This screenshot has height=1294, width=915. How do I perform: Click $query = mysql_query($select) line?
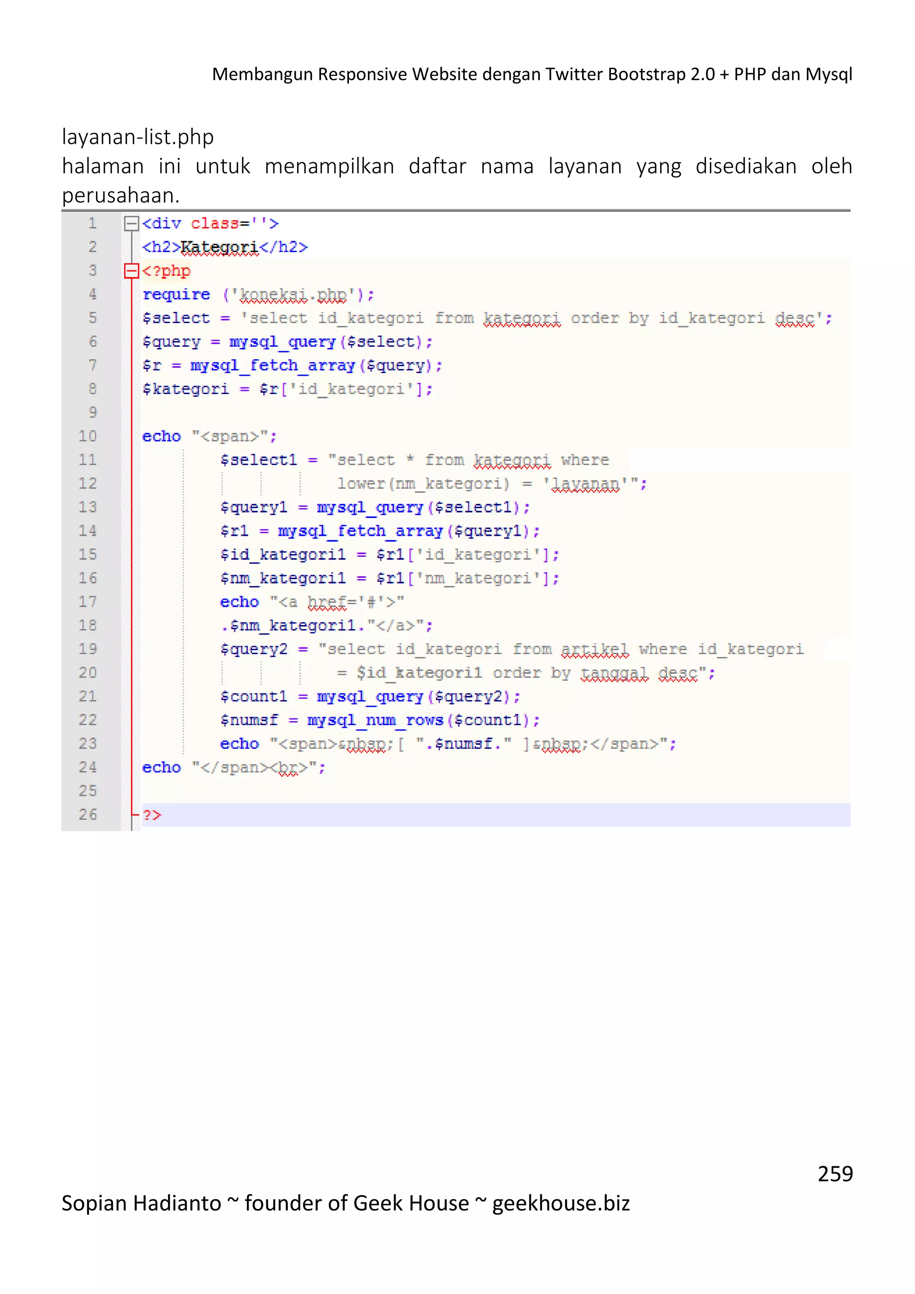287,342
